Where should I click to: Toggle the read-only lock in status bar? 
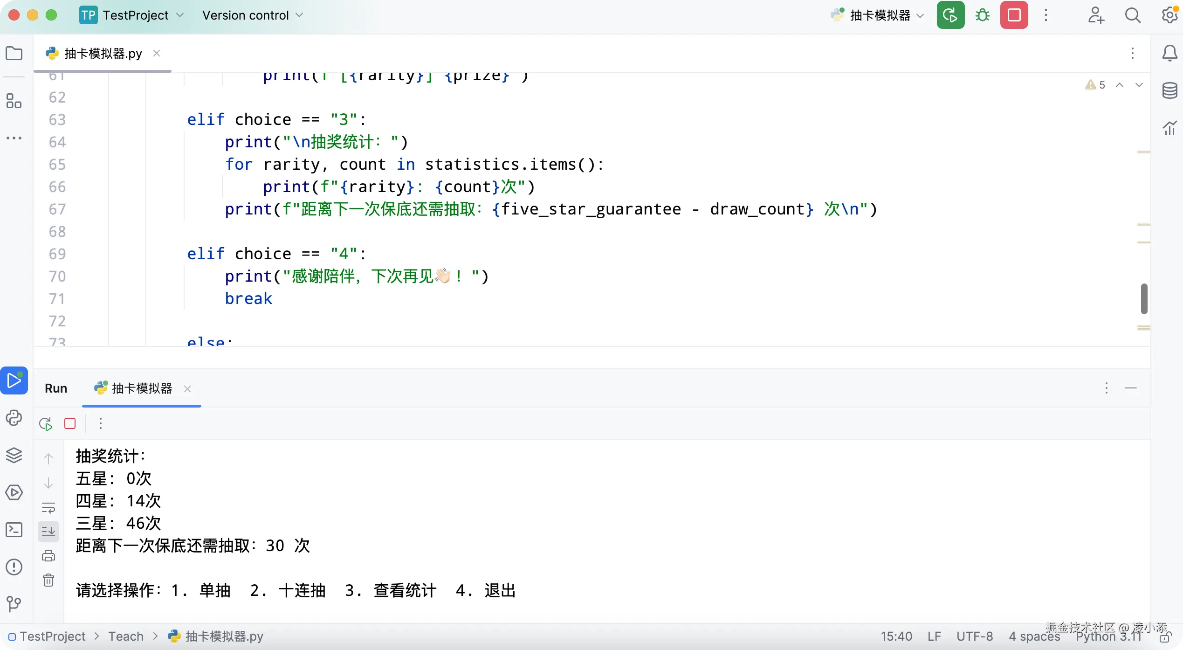pos(1165,637)
